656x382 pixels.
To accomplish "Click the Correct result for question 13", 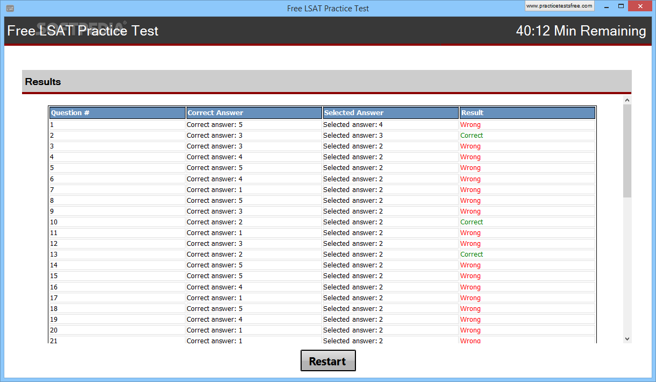I will coord(472,254).
